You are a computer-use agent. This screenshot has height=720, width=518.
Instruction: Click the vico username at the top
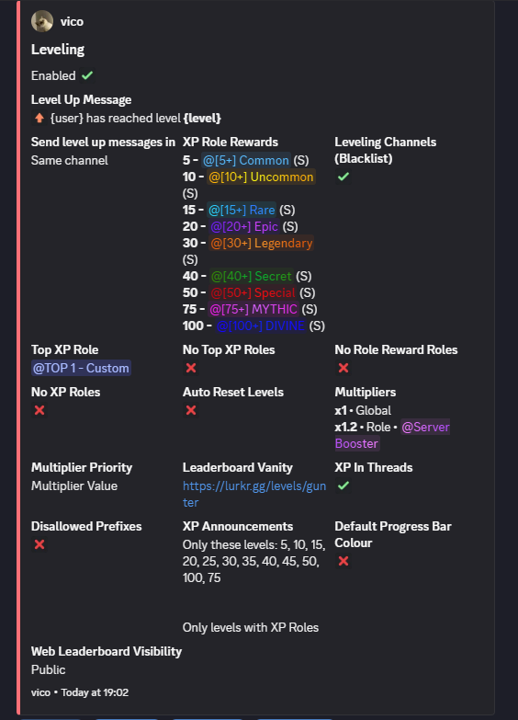72,21
